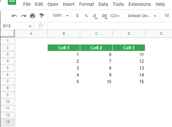This screenshot has height=127, width=172.
Task: Apply currency format with dollar icon
Action: pos(77,16)
